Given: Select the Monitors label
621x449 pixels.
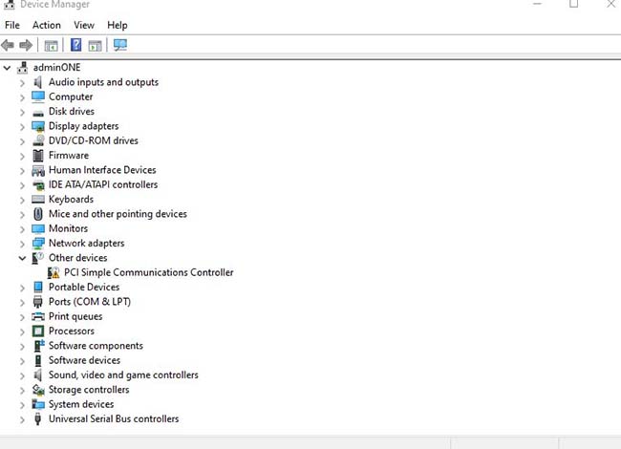Looking at the screenshot, I should tap(68, 228).
